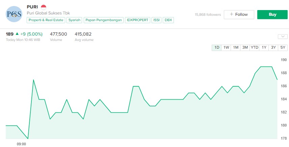Click the PURI ticker name

[x=32, y=7]
